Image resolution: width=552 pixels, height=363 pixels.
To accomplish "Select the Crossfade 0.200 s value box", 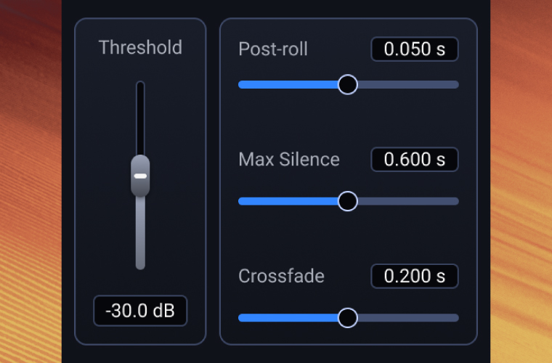I will [415, 276].
